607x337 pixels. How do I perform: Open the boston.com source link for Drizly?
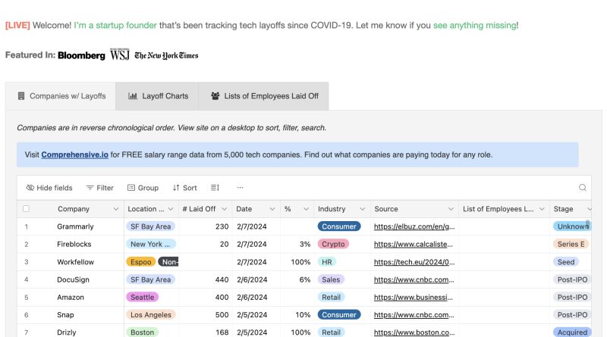(x=414, y=332)
